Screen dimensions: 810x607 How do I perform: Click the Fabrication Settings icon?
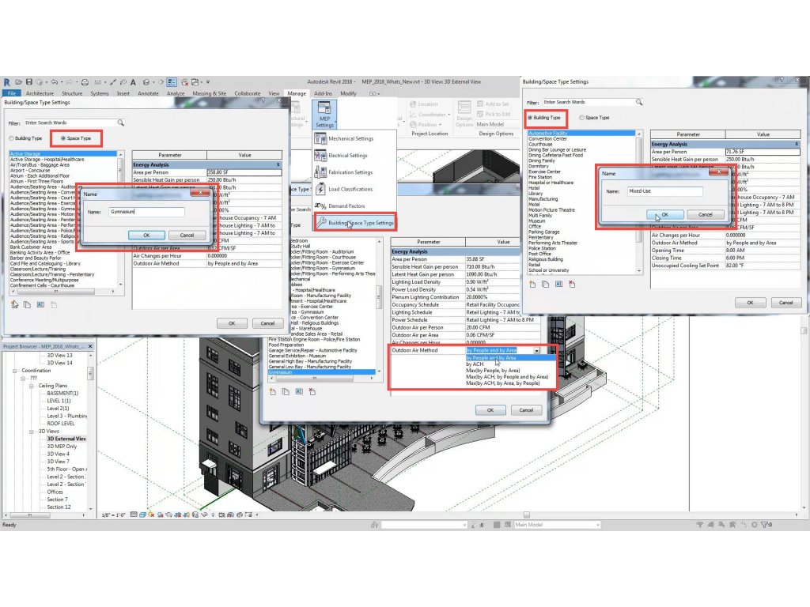click(x=320, y=172)
